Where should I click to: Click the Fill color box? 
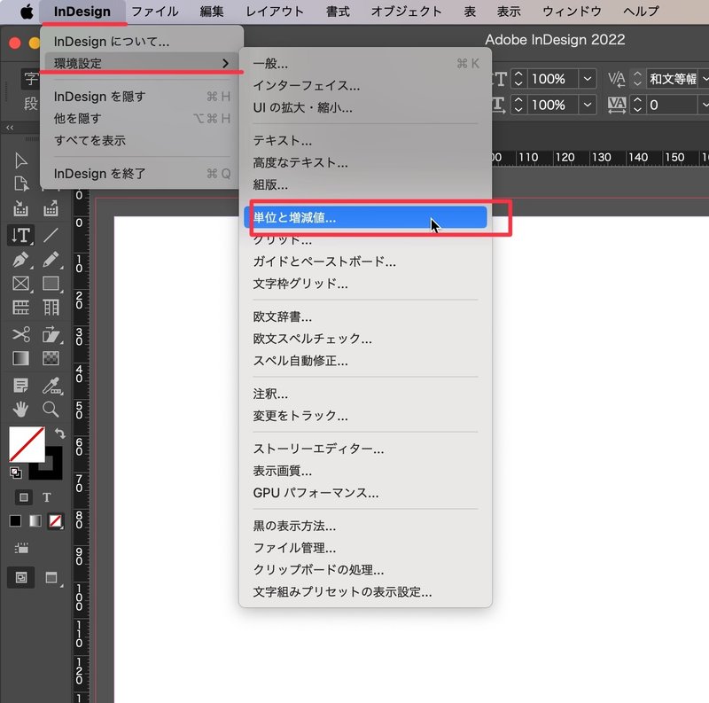click(27, 444)
